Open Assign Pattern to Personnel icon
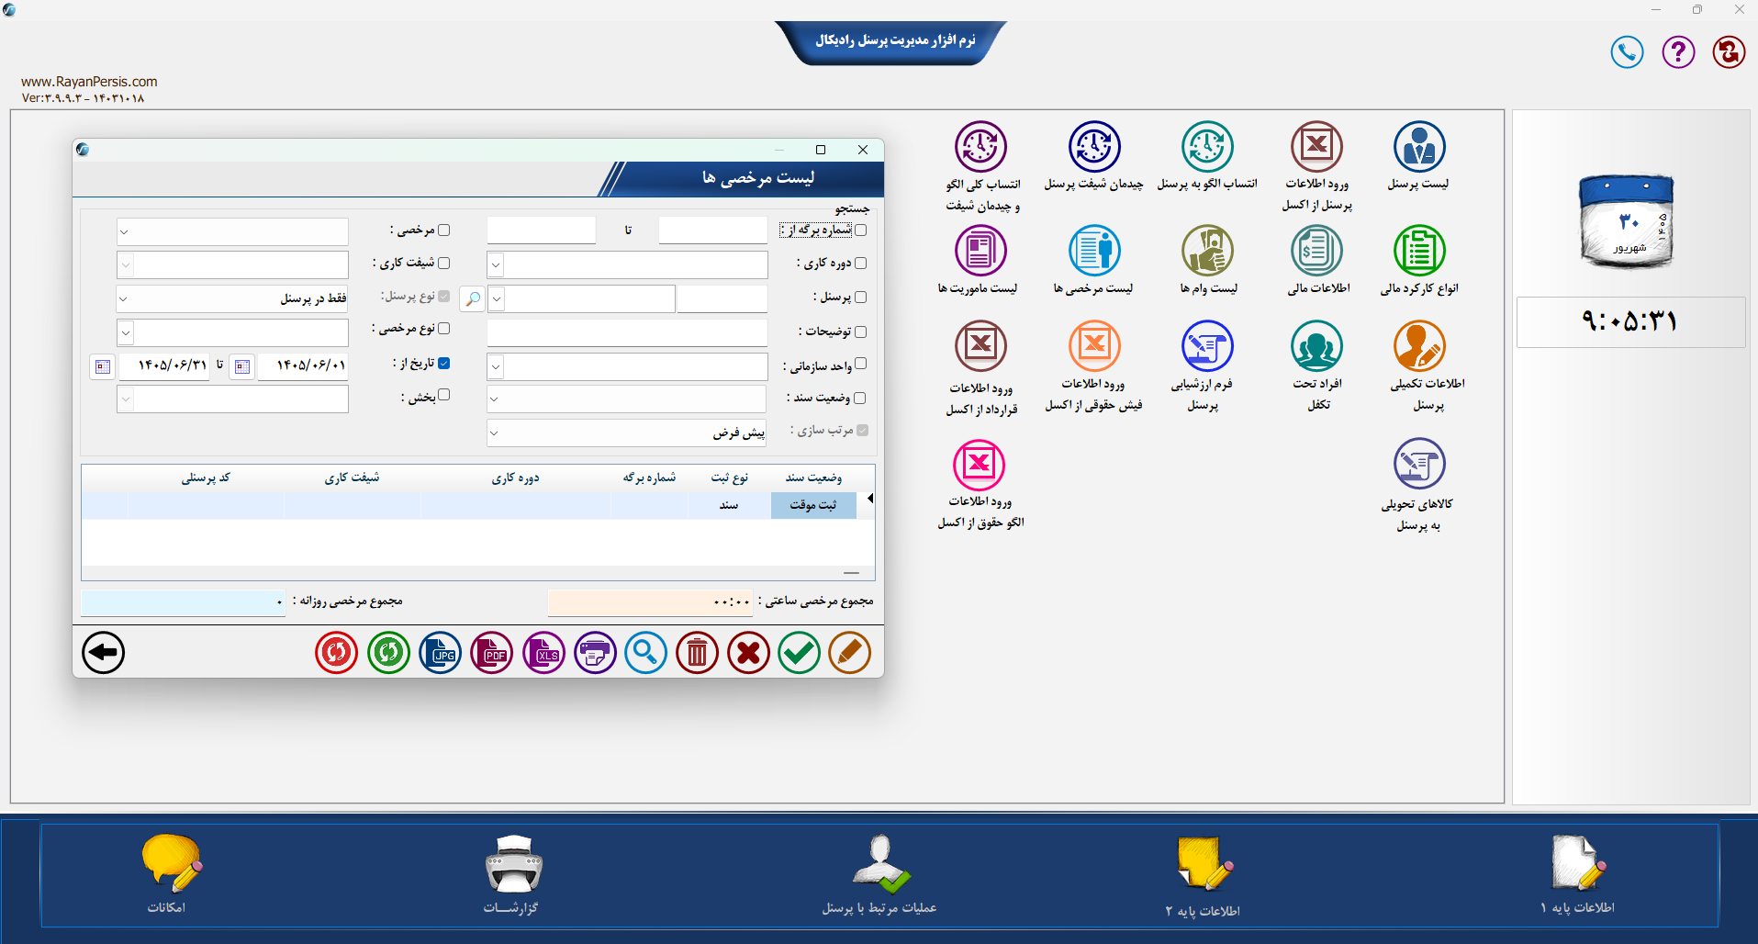Viewport: 1758px width, 944px height. click(1207, 147)
